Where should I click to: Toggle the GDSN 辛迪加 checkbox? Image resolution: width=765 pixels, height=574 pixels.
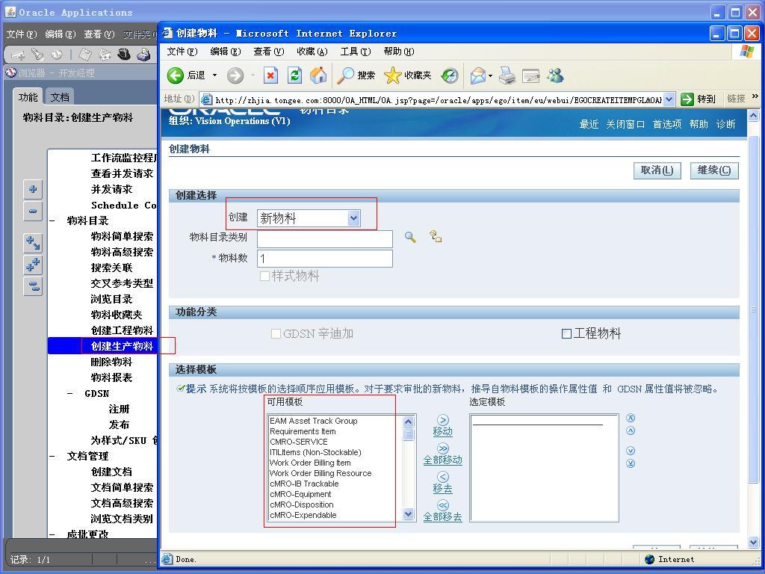276,333
